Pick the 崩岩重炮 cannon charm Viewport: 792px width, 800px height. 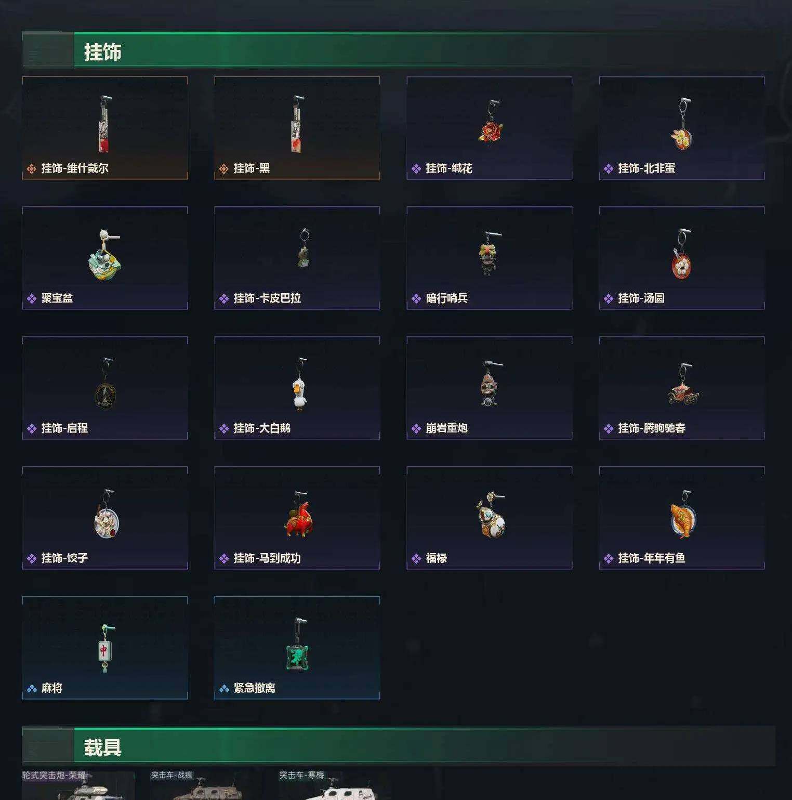click(489, 384)
